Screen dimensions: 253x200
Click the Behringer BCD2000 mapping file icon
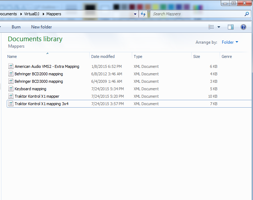pyautogui.click(x=11, y=74)
